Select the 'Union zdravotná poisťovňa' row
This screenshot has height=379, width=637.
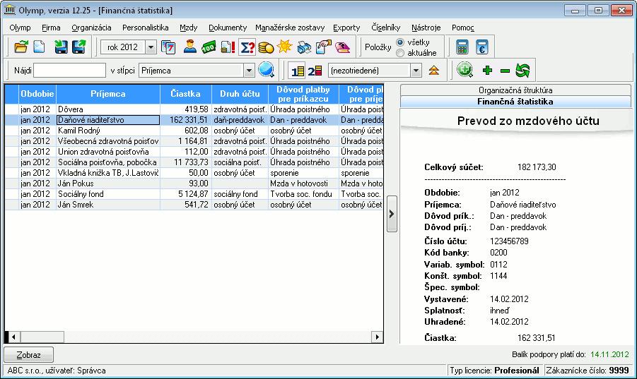(194, 152)
